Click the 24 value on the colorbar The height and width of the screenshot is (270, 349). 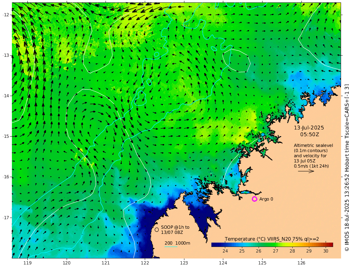click(x=225, y=251)
